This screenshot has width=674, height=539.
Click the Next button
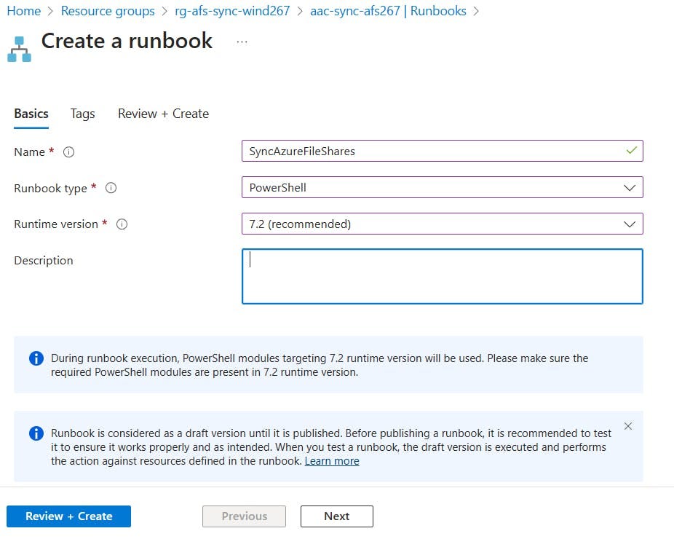pyautogui.click(x=337, y=516)
